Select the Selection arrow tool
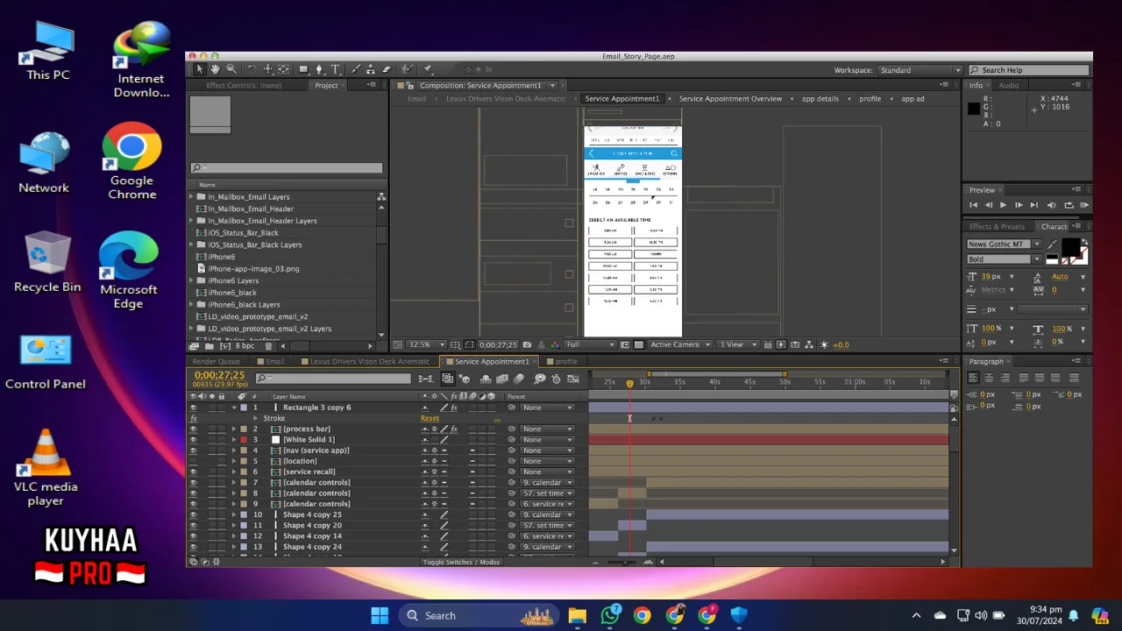The image size is (1122, 631). tap(200, 69)
